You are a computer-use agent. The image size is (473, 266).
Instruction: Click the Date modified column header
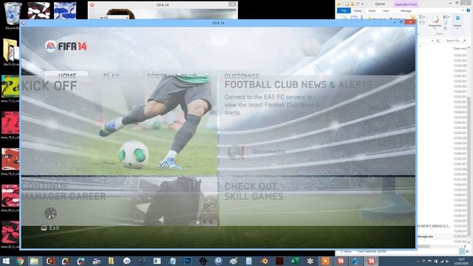[460, 48]
